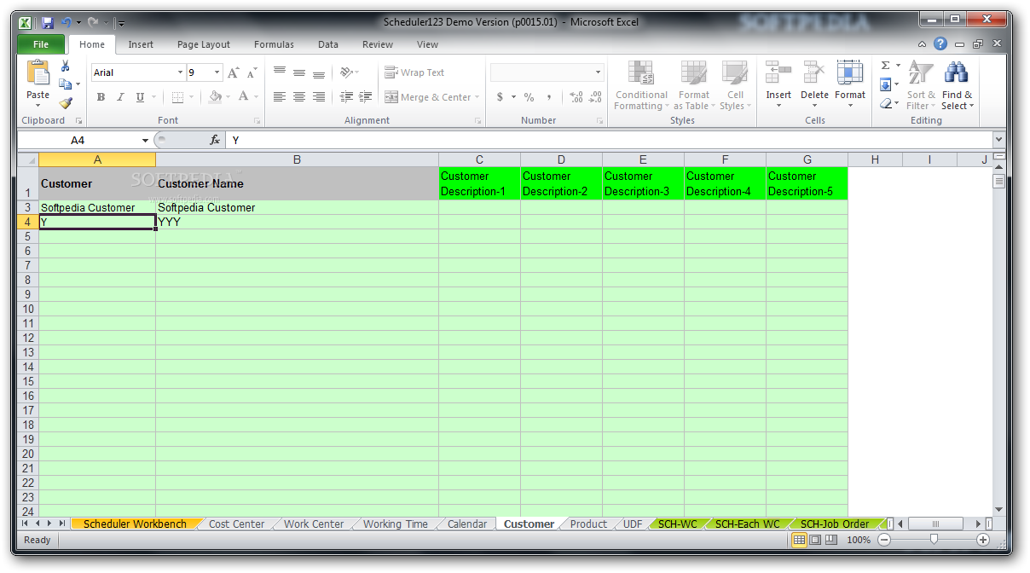Select column B header
This screenshot has width=1030, height=573.
click(297, 159)
